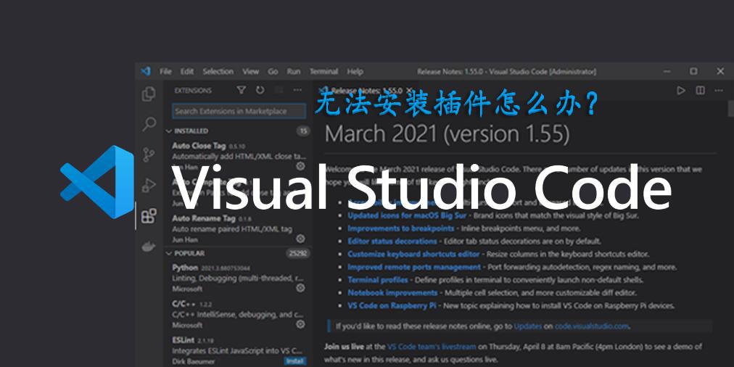Select the Auto Close Tag extension
Screen dimensions: 734x367
coord(239,156)
